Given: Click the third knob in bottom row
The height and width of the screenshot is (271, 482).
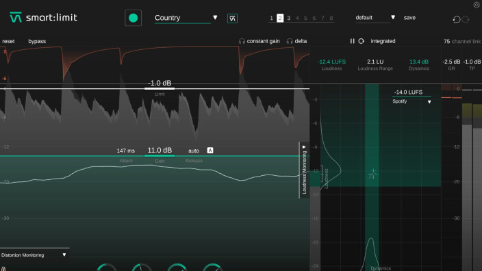Looking at the screenshot, I should (x=177, y=268).
